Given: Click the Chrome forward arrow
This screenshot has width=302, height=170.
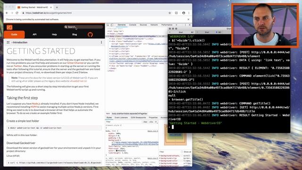Looking at the screenshot, I should pos(12,13).
